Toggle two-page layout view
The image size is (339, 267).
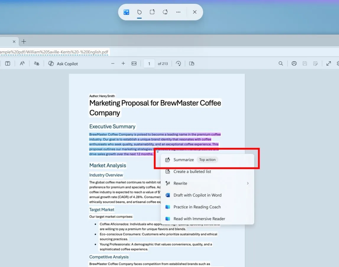click(x=192, y=63)
